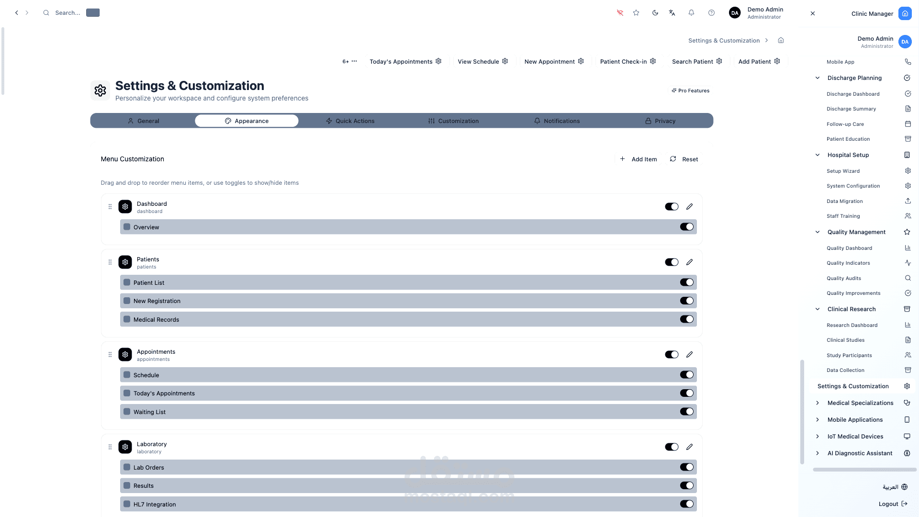Viewport: 919px width, 517px height.
Task: Click the help question mark icon
Action: coord(711,13)
